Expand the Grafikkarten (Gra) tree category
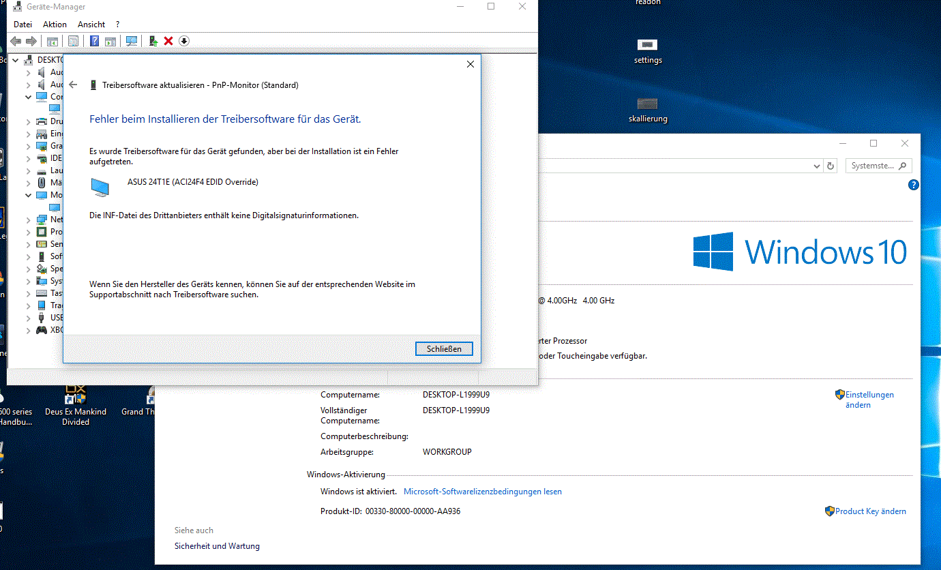 pyautogui.click(x=28, y=146)
